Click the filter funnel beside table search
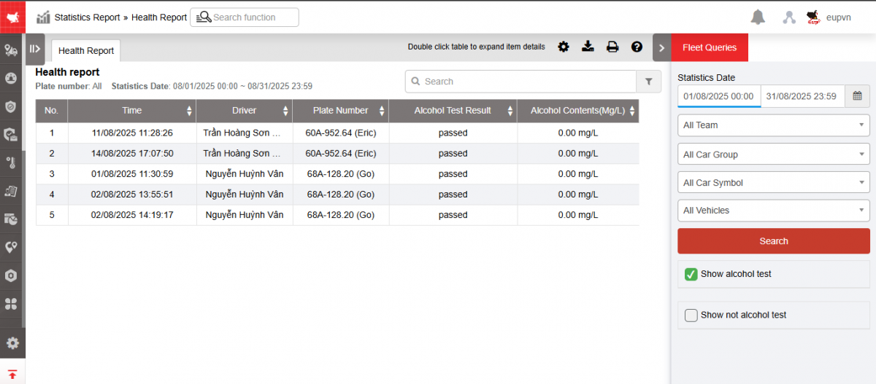 tap(648, 82)
